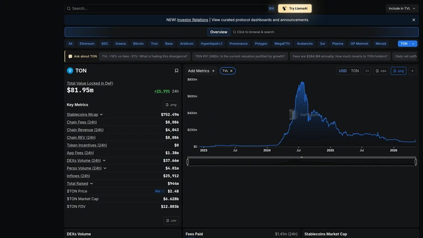Switch chart denomination to TON
Viewport: 423px width, 238px height.
[354, 71]
